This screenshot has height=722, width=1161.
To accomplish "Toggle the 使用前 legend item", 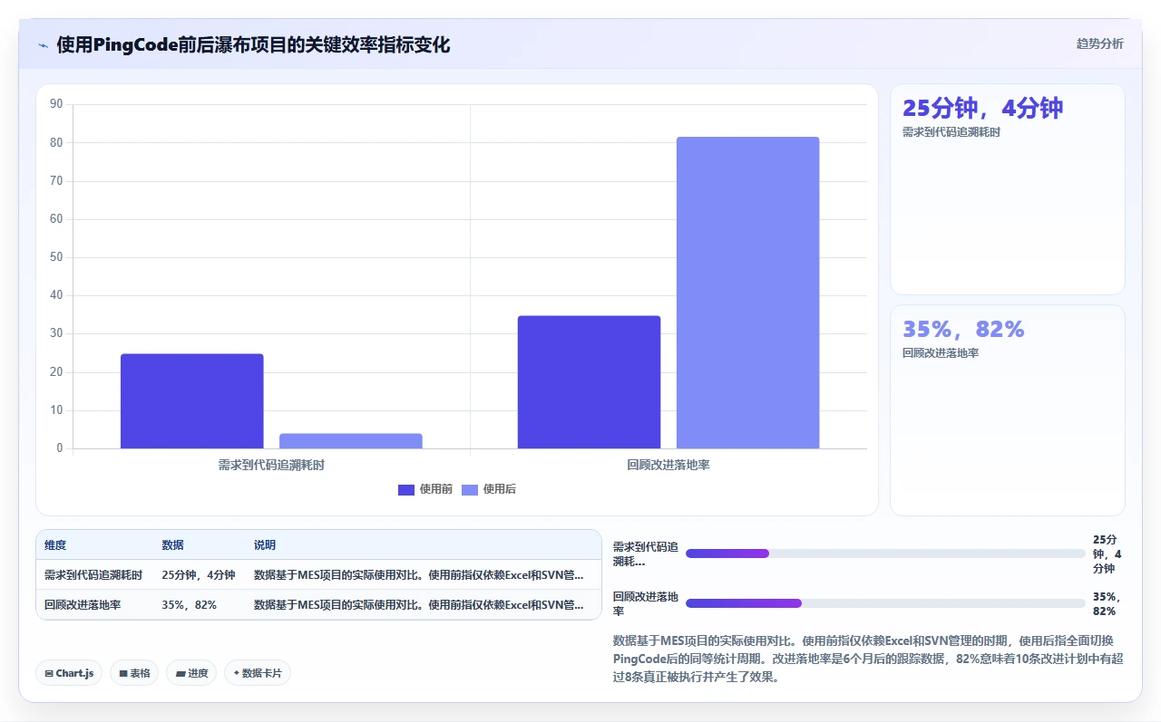I will 425,489.
